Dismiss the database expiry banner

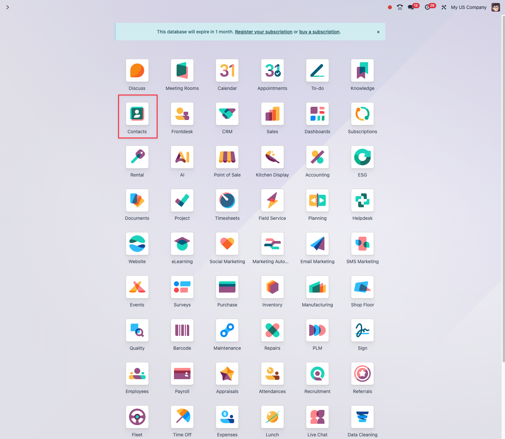pyautogui.click(x=378, y=32)
